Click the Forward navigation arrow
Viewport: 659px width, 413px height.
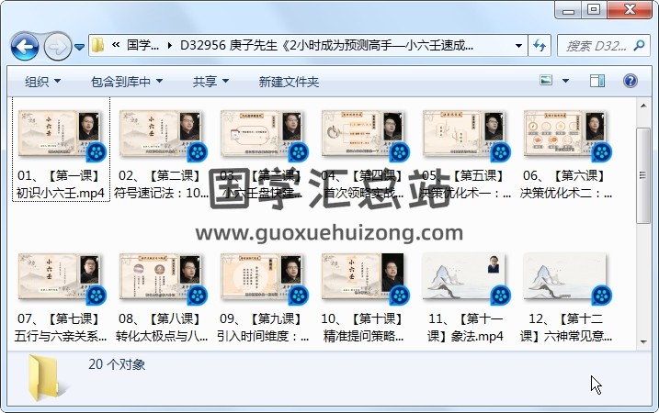coord(57,45)
